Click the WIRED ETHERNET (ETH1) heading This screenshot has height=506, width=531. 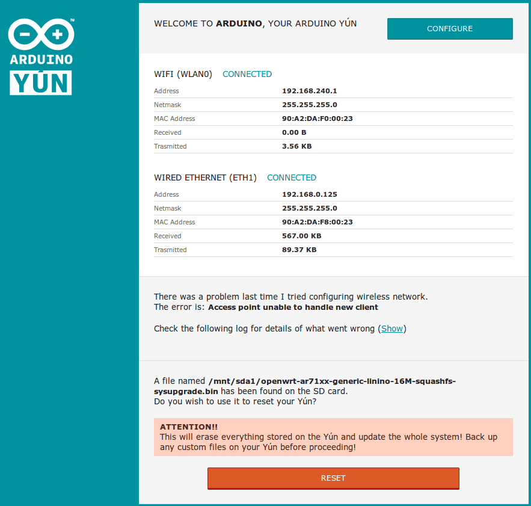pyautogui.click(x=205, y=177)
